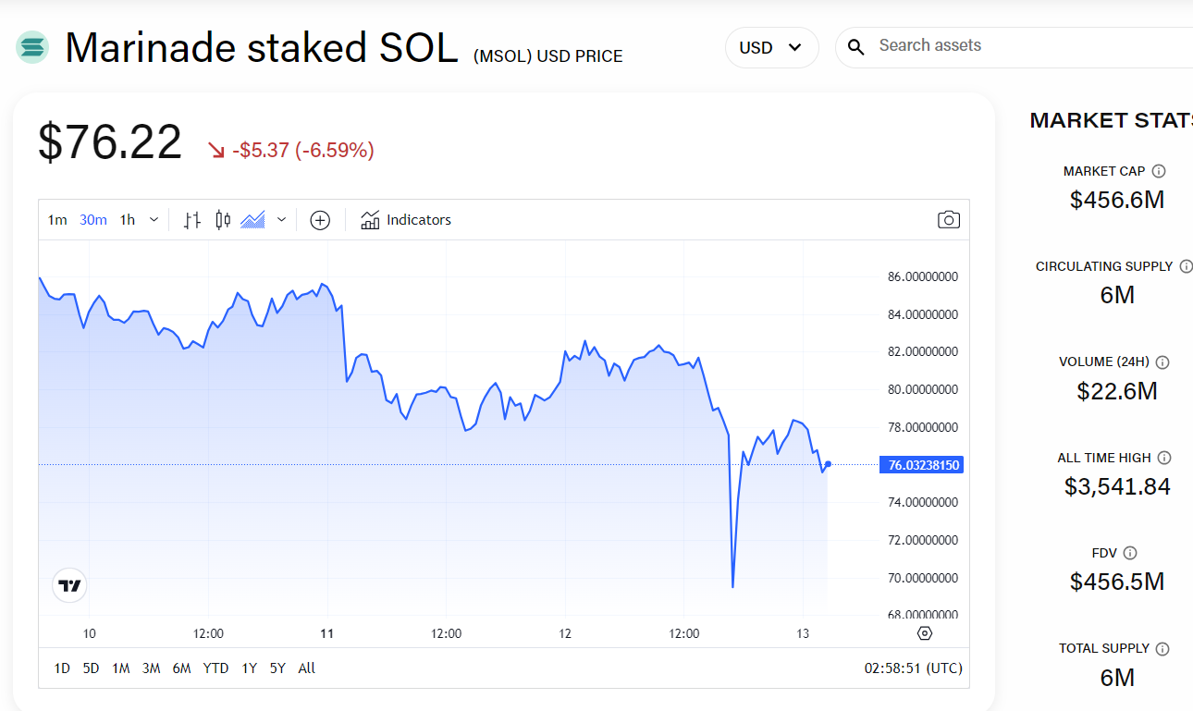Click the info icon beside ALL TIME HIGH
This screenshot has width=1193, height=711.
pyautogui.click(x=1163, y=457)
